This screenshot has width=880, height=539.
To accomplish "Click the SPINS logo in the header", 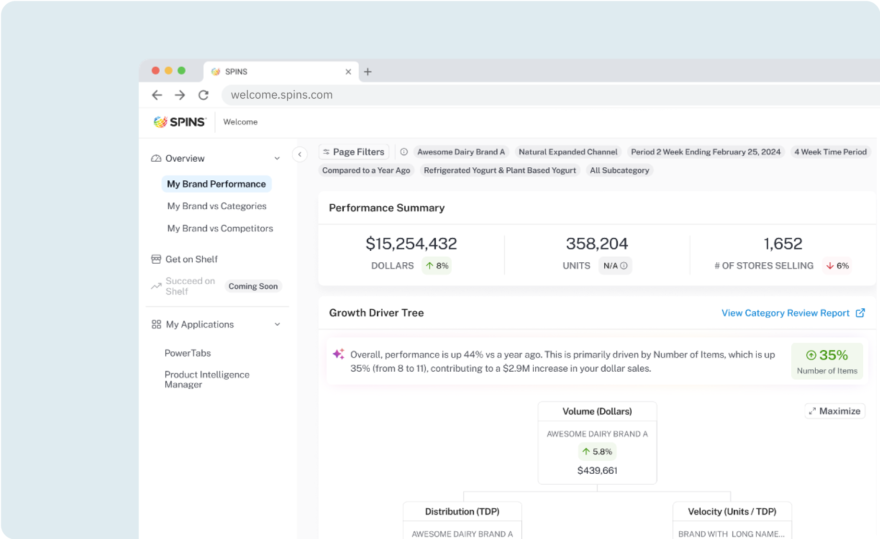I will [x=180, y=122].
